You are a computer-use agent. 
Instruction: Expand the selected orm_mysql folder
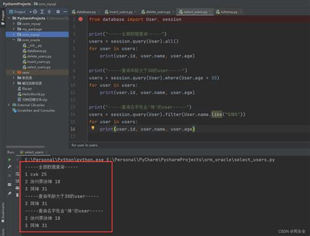coord(14,35)
